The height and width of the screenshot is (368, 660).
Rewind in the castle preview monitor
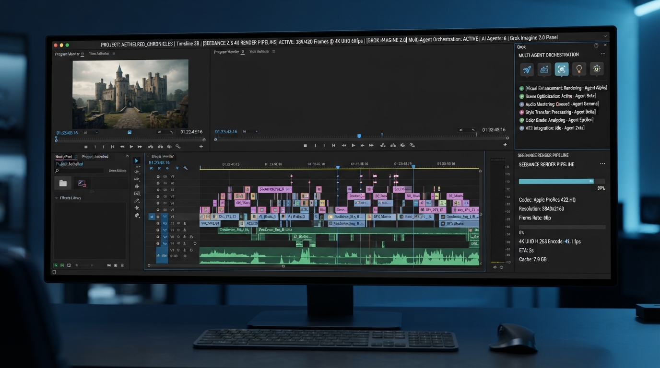coord(122,147)
